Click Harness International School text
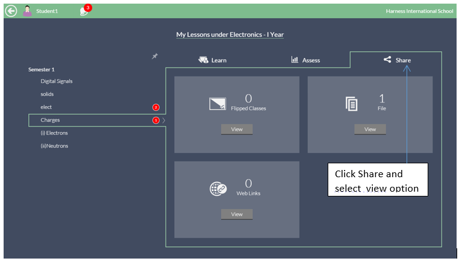This screenshot has height=270, width=462. coord(420,11)
